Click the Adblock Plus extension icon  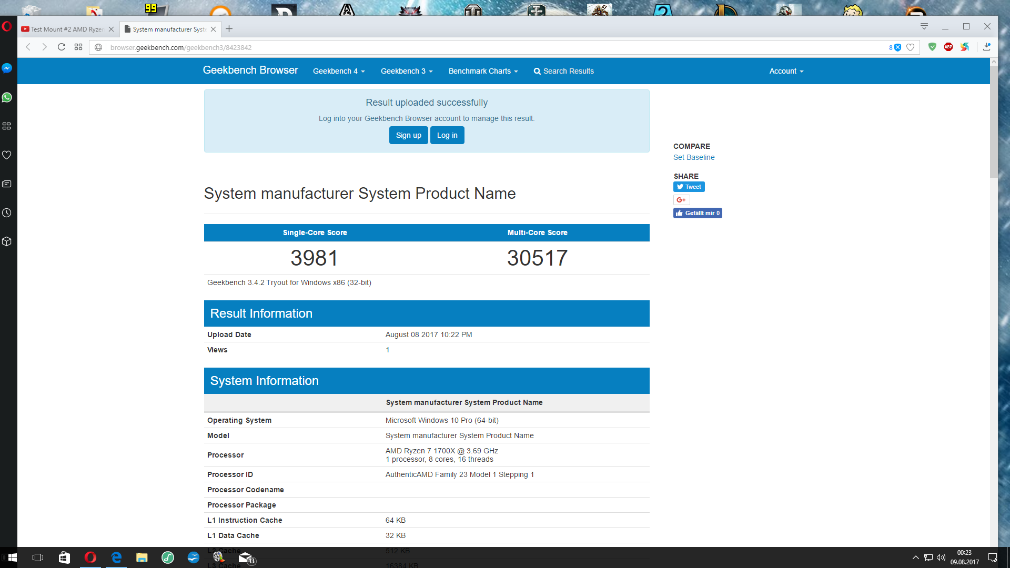pos(948,47)
